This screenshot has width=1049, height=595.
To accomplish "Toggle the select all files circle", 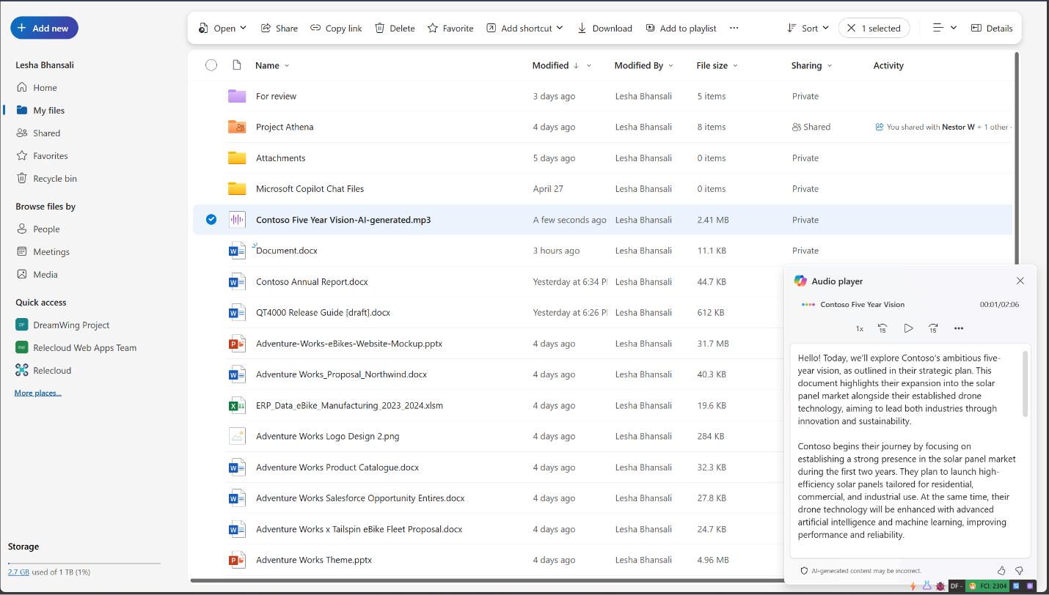I will (211, 65).
